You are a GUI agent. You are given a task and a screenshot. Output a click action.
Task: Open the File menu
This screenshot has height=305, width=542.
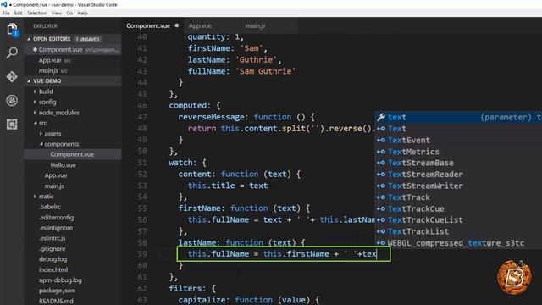(x=6, y=14)
